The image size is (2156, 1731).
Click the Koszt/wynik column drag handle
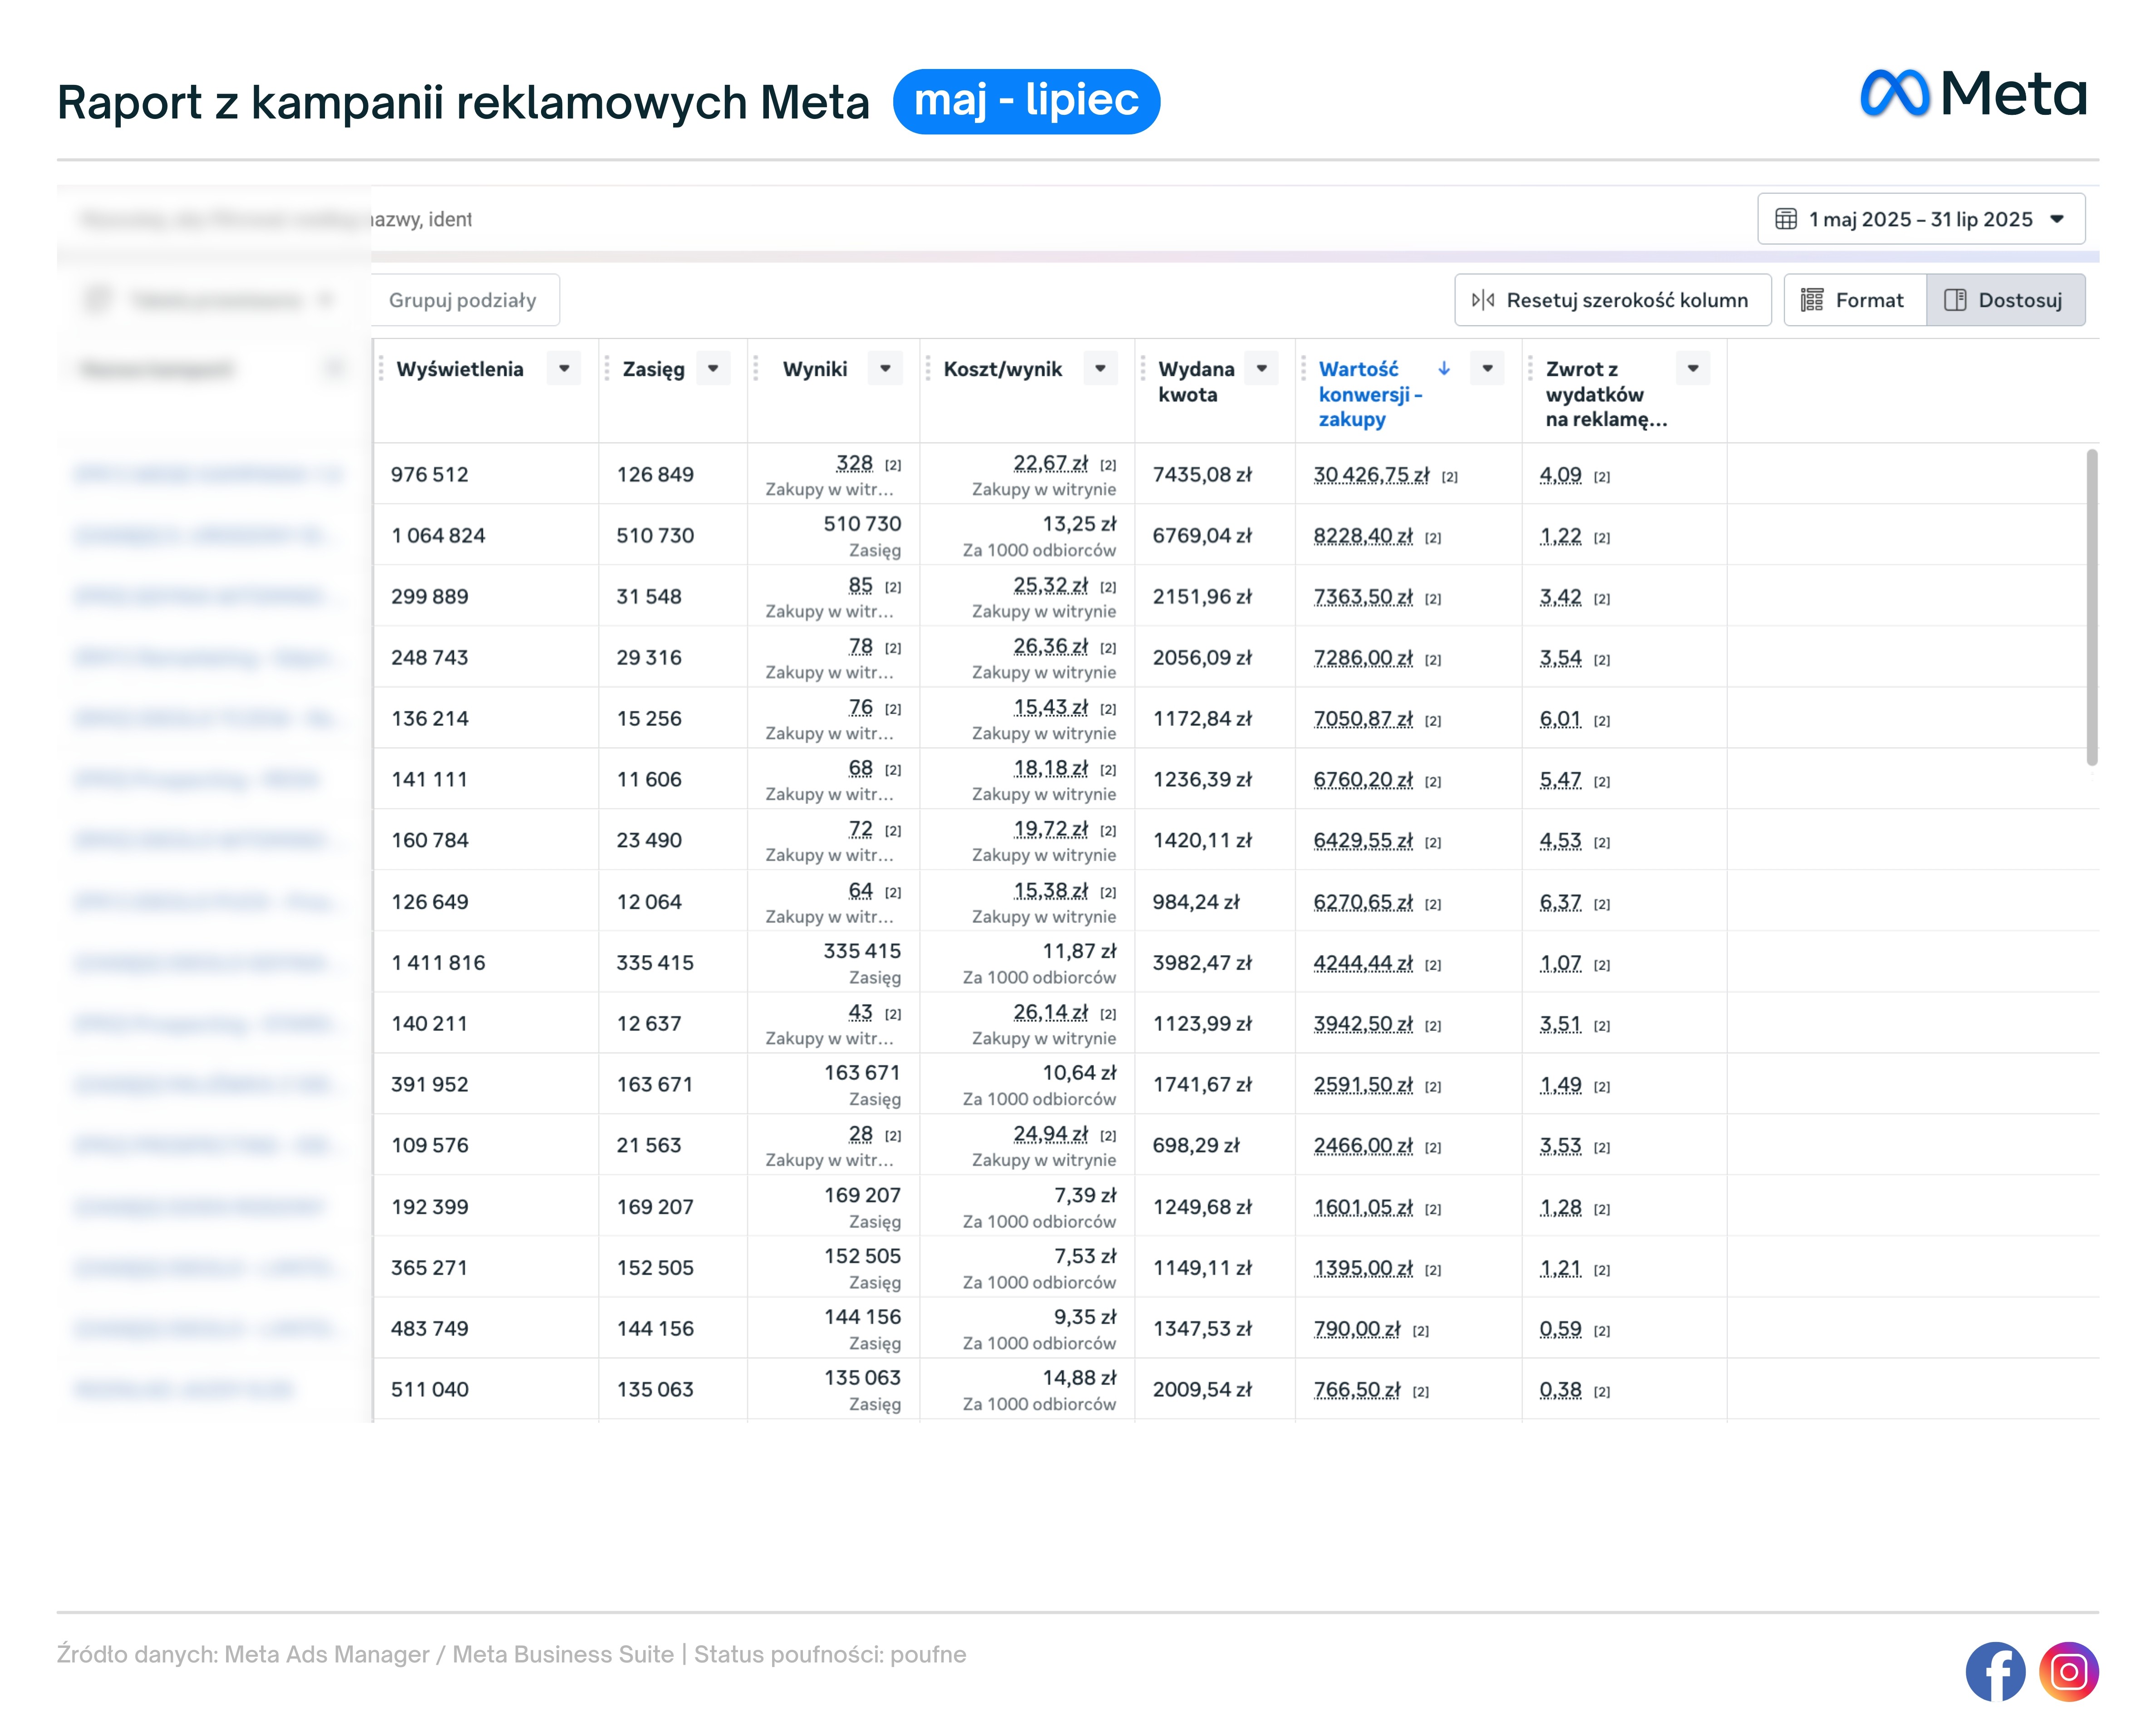coord(928,369)
